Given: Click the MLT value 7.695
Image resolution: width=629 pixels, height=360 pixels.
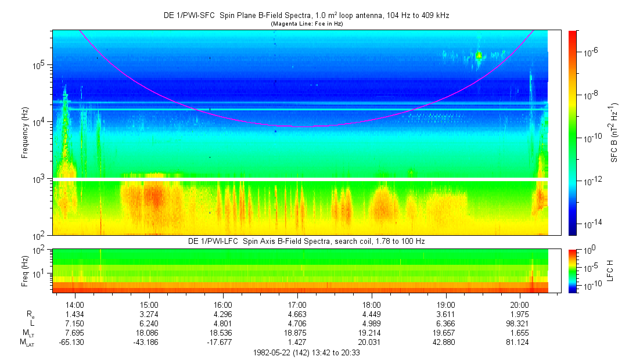Looking at the screenshot, I should click(75, 332).
